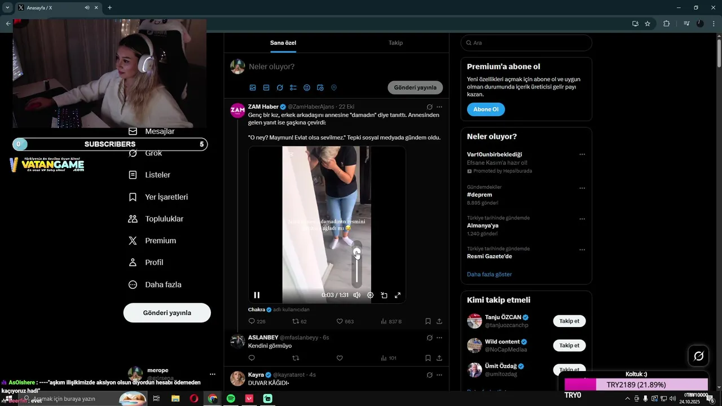Like ASLANBEY's 'Kendini görmüyo' post
722x406 pixels.
pos(340,358)
